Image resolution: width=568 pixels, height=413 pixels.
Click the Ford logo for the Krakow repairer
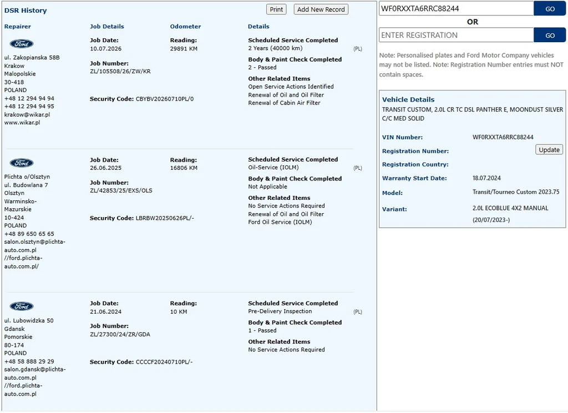[22, 44]
